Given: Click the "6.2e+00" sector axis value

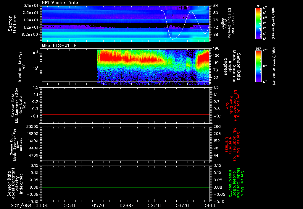Looking at the screenshot, I should (30, 35).
